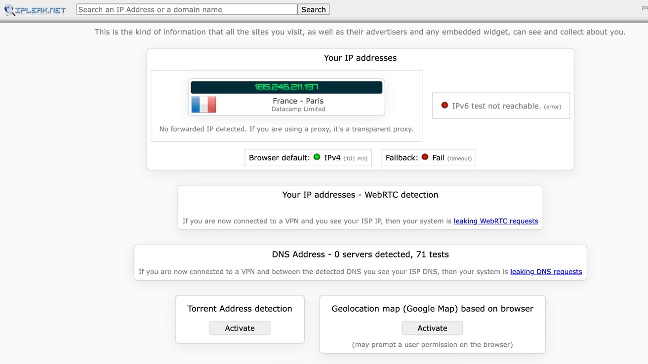Click the IPv6 test not reachable text
This screenshot has height=364, width=648.
pyautogui.click(x=496, y=106)
